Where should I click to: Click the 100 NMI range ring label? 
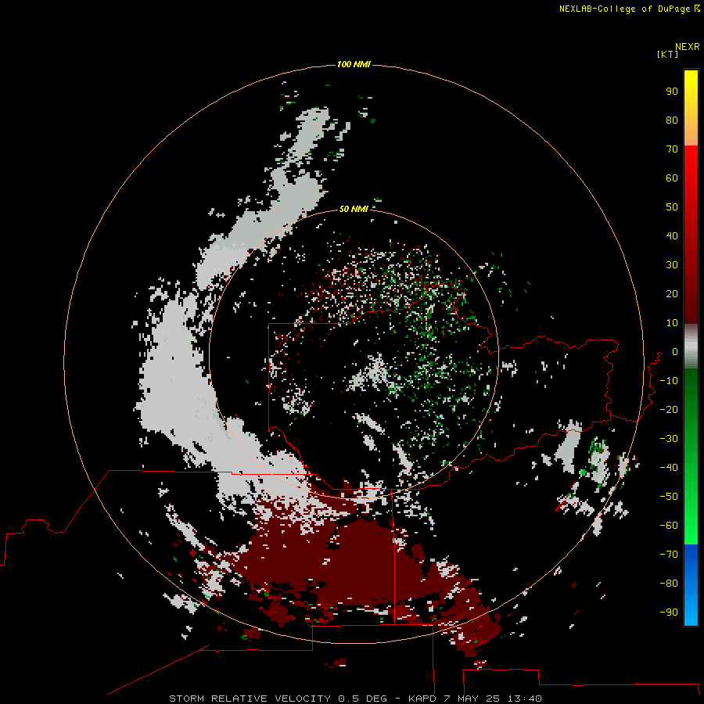pos(354,65)
